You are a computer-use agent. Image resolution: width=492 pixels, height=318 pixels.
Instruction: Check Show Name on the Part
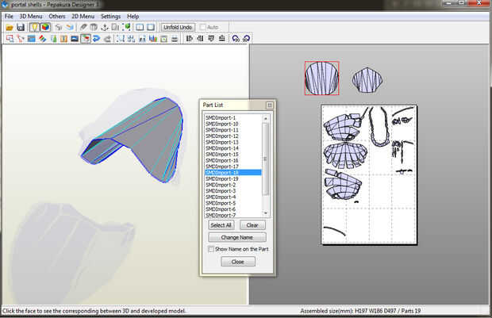(x=210, y=248)
